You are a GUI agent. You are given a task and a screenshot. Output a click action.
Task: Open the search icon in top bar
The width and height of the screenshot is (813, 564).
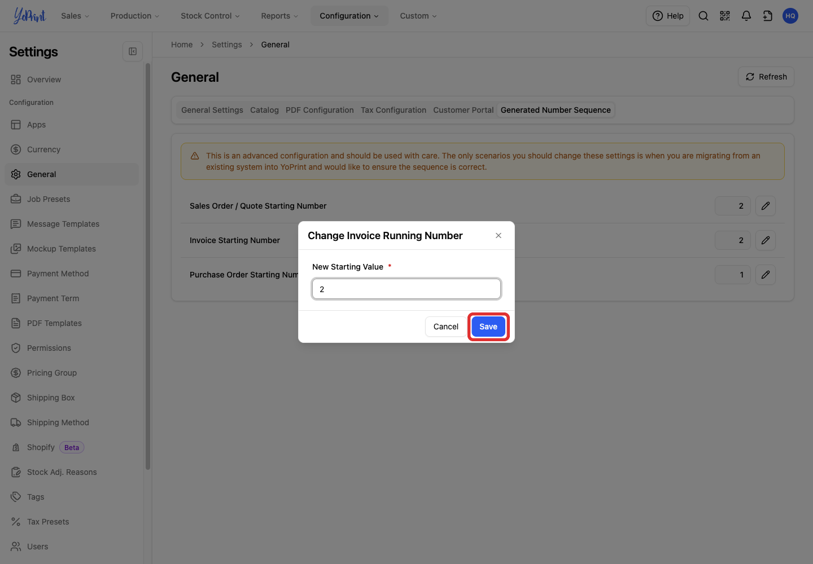coord(703,16)
